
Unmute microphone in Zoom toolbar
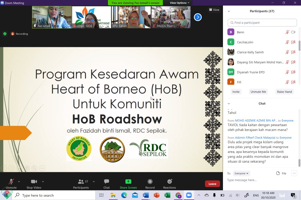click(x=11, y=184)
